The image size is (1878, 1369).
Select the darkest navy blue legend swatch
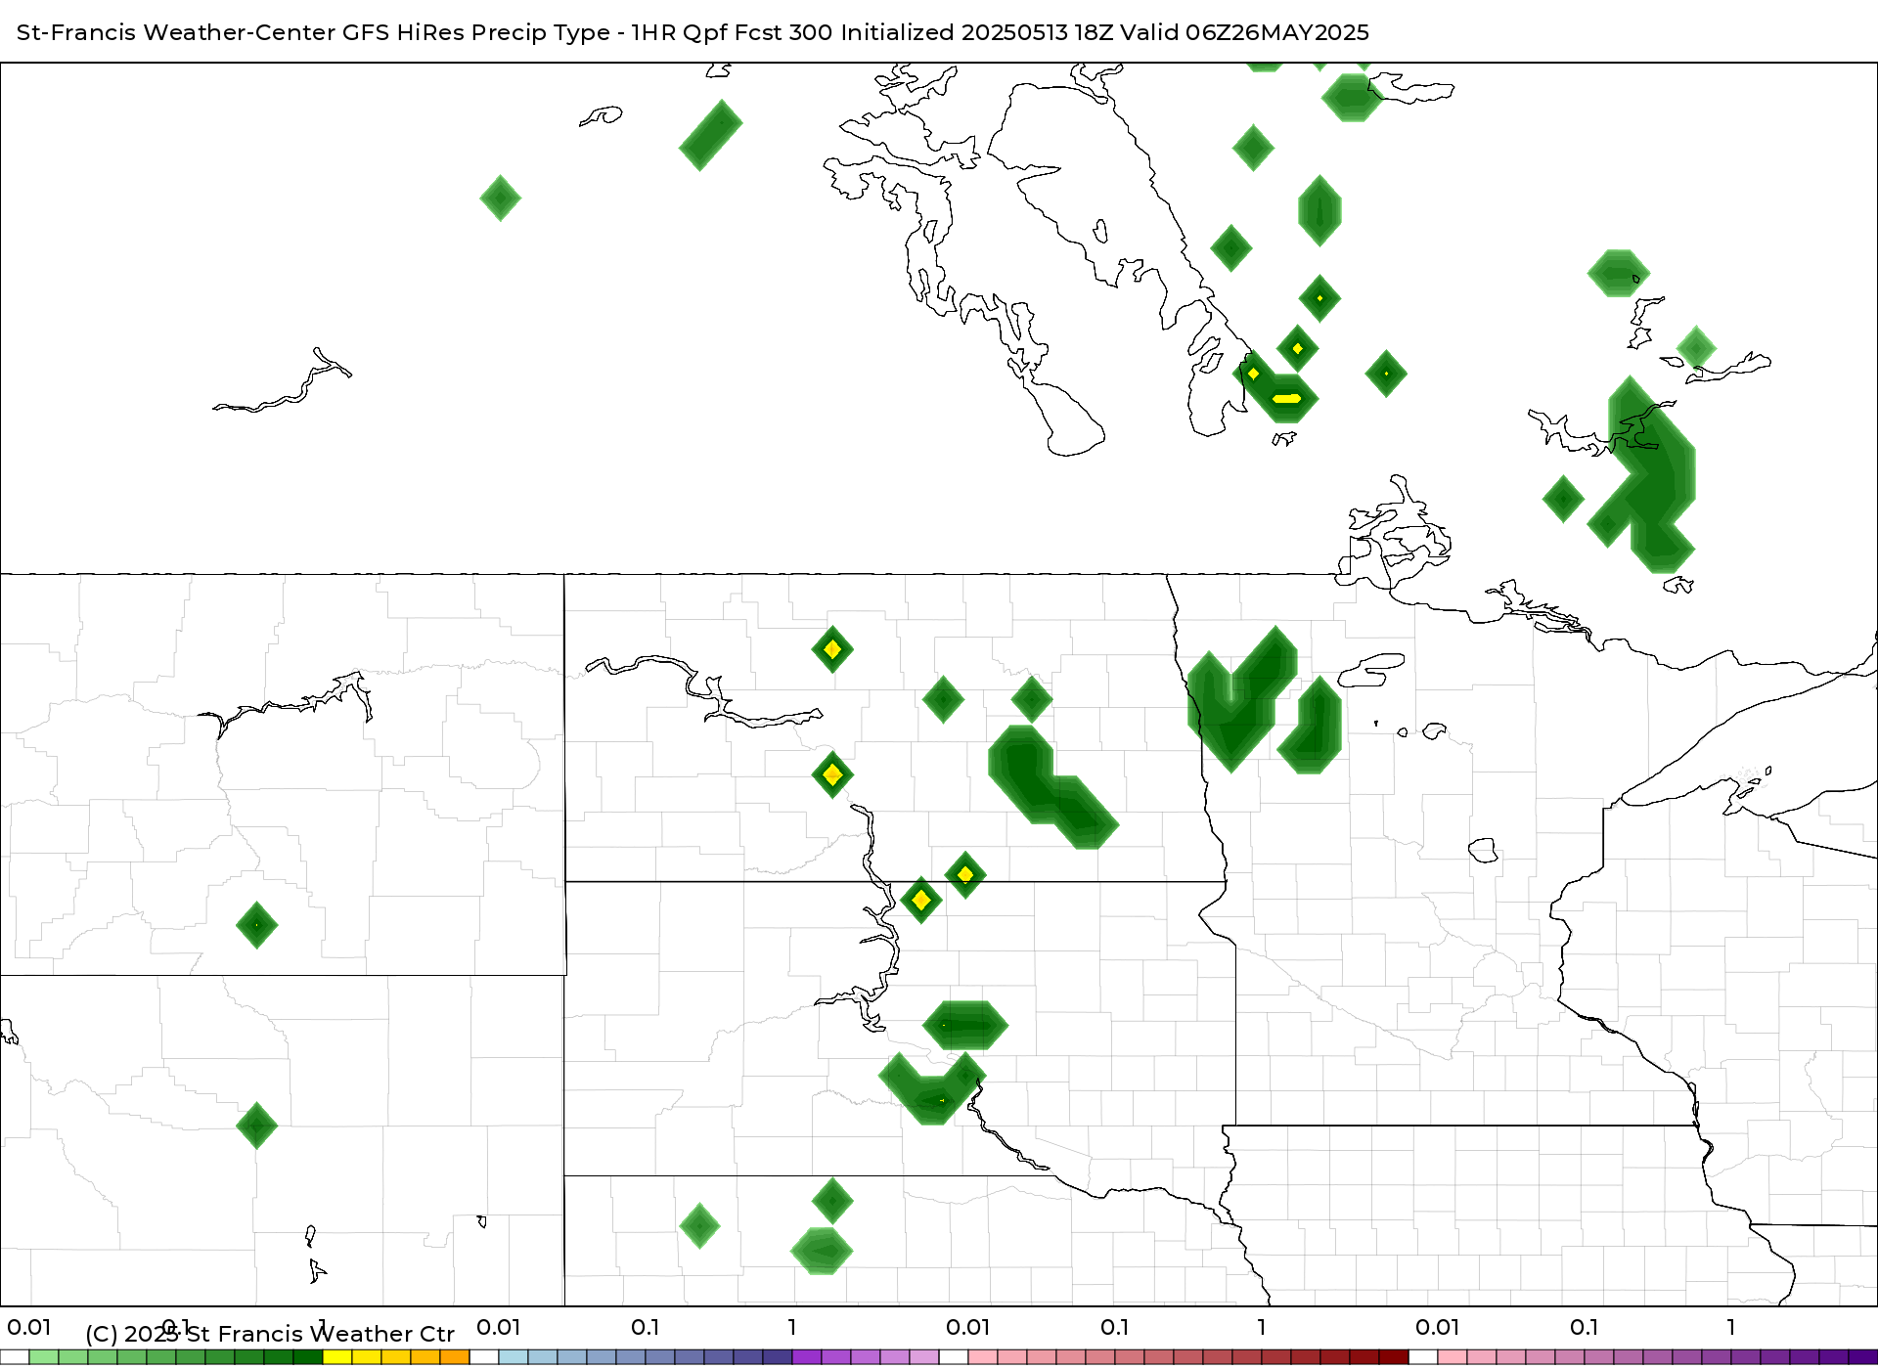coord(778,1357)
